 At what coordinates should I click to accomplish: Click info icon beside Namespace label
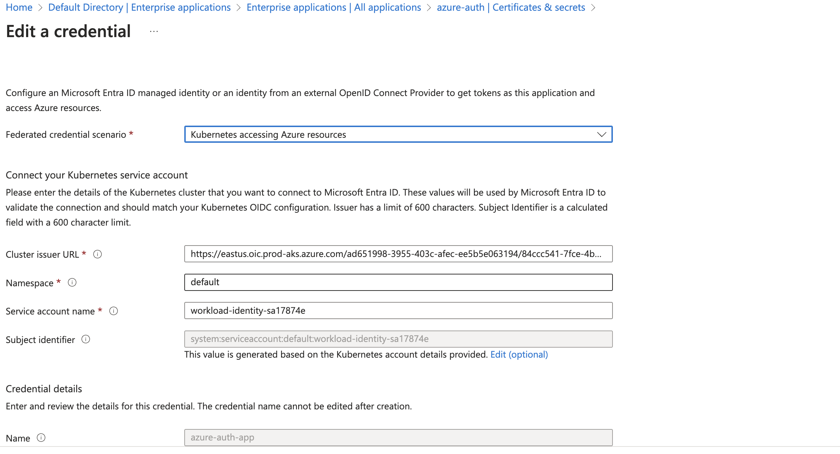72,283
